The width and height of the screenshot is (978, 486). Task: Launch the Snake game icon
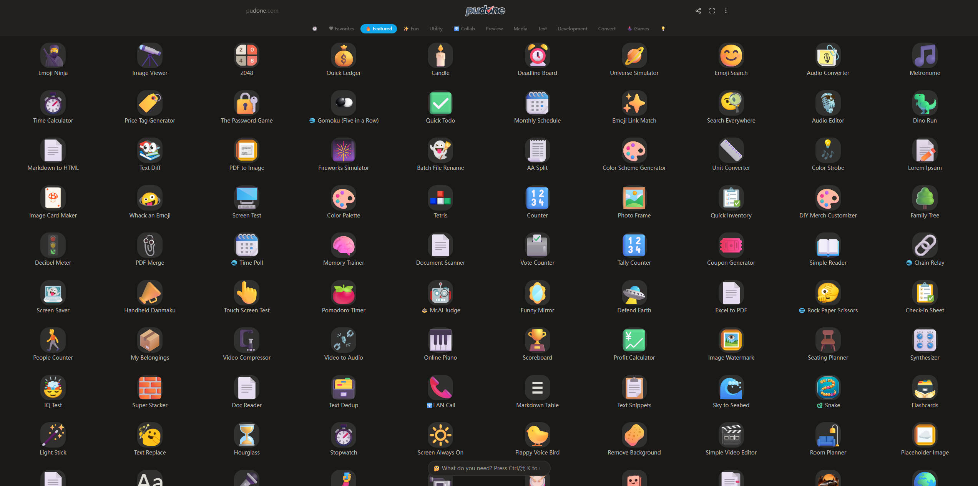point(828,388)
